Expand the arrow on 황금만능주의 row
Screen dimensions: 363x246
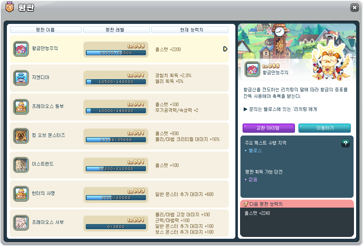click(225, 49)
